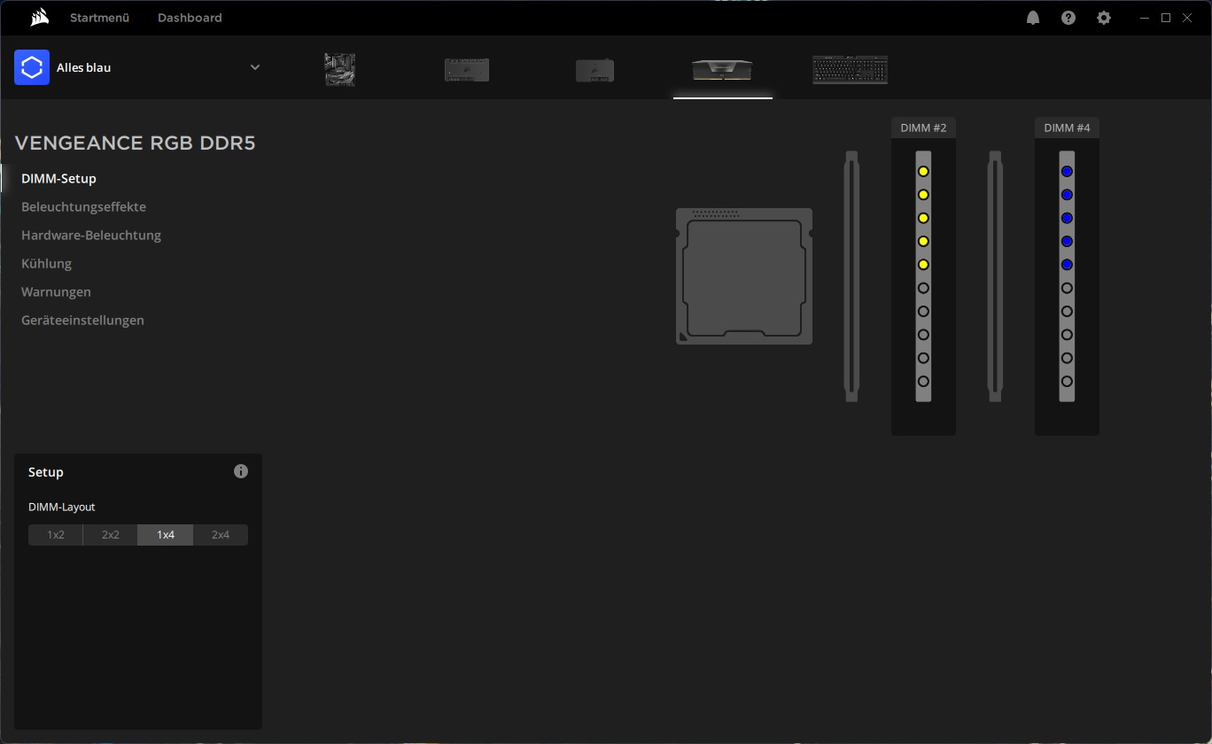The image size is (1212, 744).
Task: Open the Dashboard tab
Action: point(190,18)
